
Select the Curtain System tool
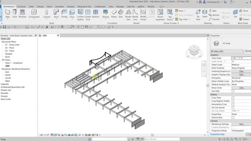80,15
